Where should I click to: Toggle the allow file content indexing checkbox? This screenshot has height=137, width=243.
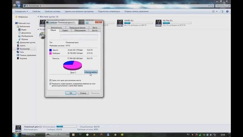[50, 84]
